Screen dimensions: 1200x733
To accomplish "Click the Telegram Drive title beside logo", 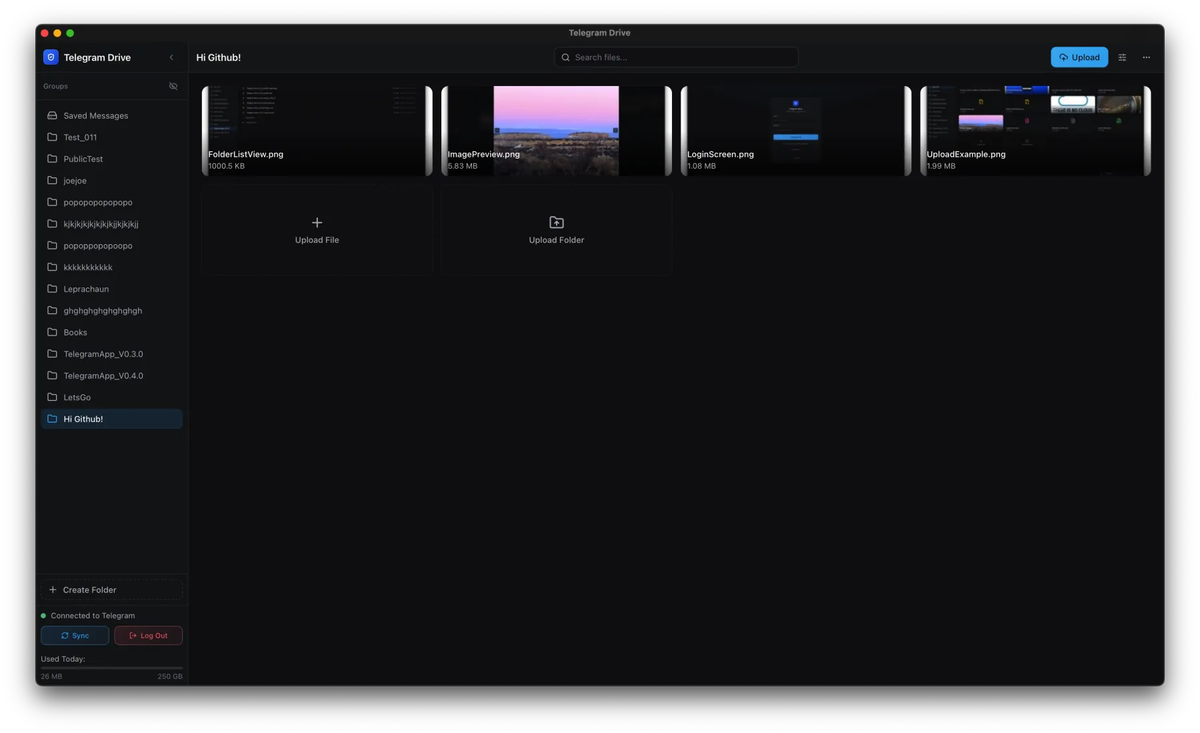I will click(97, 57).
